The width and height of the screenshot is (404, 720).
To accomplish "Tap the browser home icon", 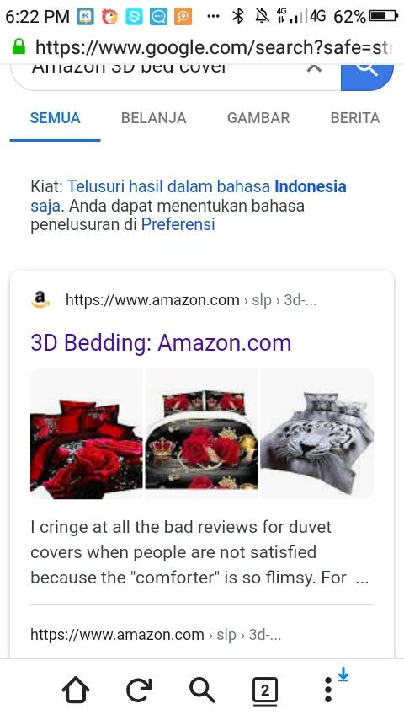I will coord(76,690).
